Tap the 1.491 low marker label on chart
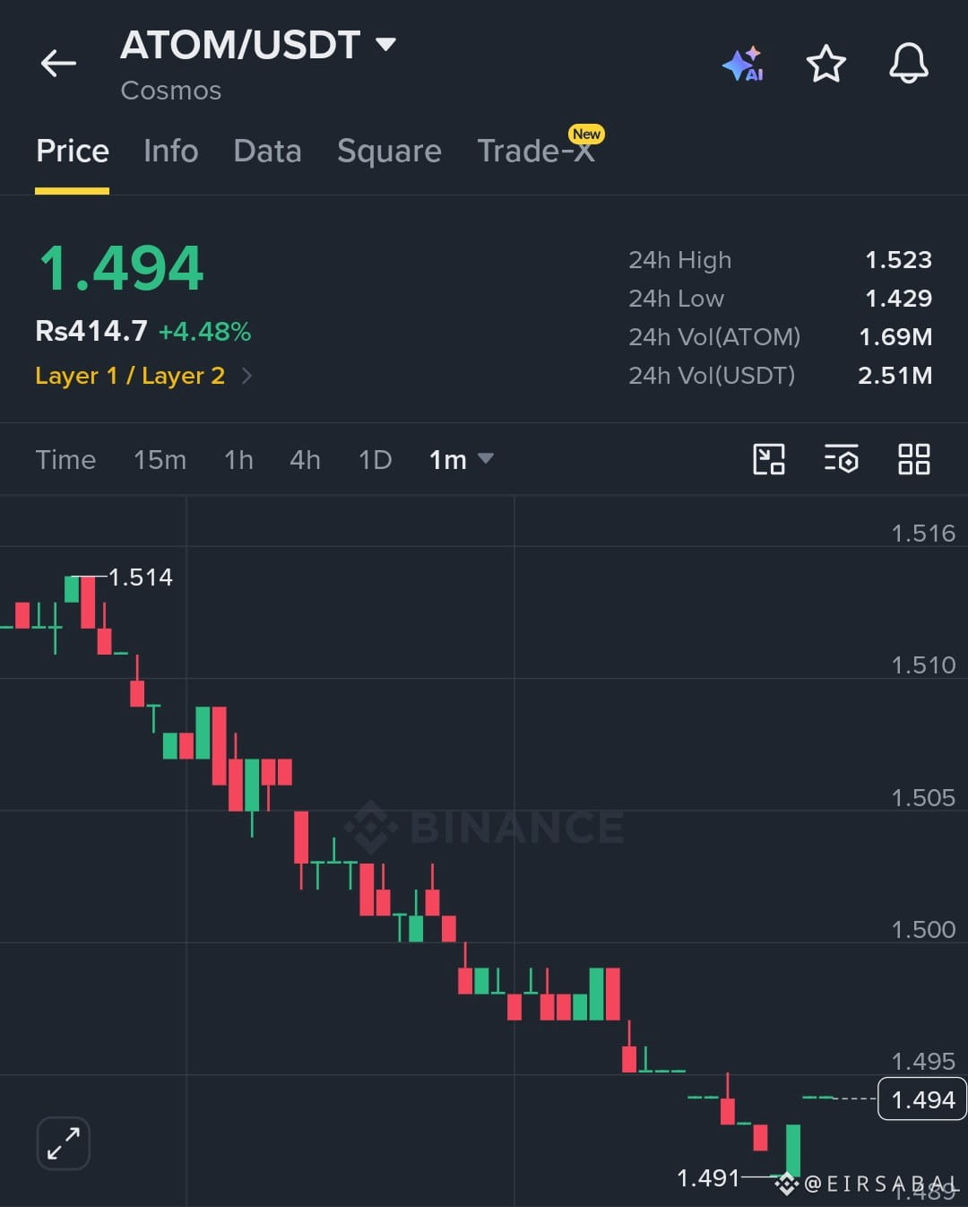 708,1177
